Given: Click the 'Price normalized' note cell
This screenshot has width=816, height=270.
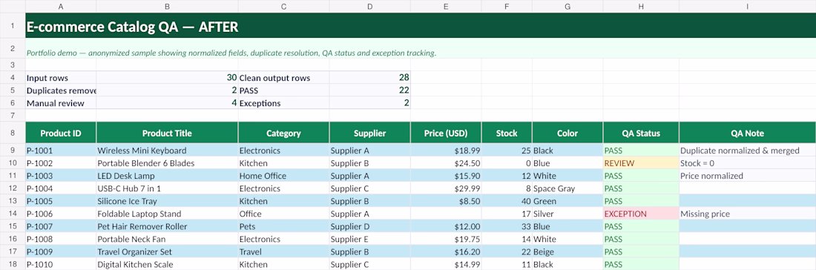Looking at the screenshot, I should (x=747, y=176).
